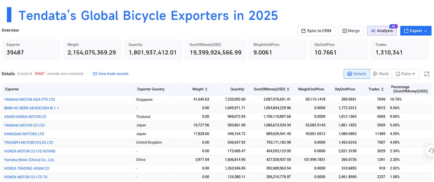
Task: Expand the Export dropdown
Action: click(x=416, y=31)
